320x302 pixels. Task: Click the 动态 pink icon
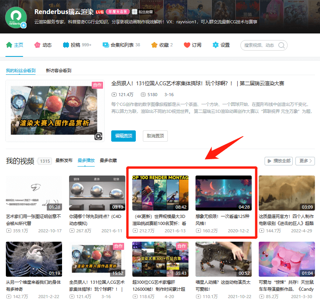pyautogui.click(x=37, y=45)
